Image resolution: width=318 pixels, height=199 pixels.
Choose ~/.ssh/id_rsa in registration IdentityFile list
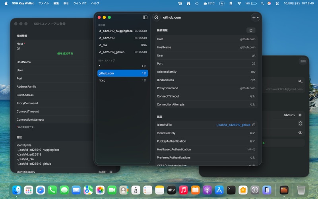(25, 159)
